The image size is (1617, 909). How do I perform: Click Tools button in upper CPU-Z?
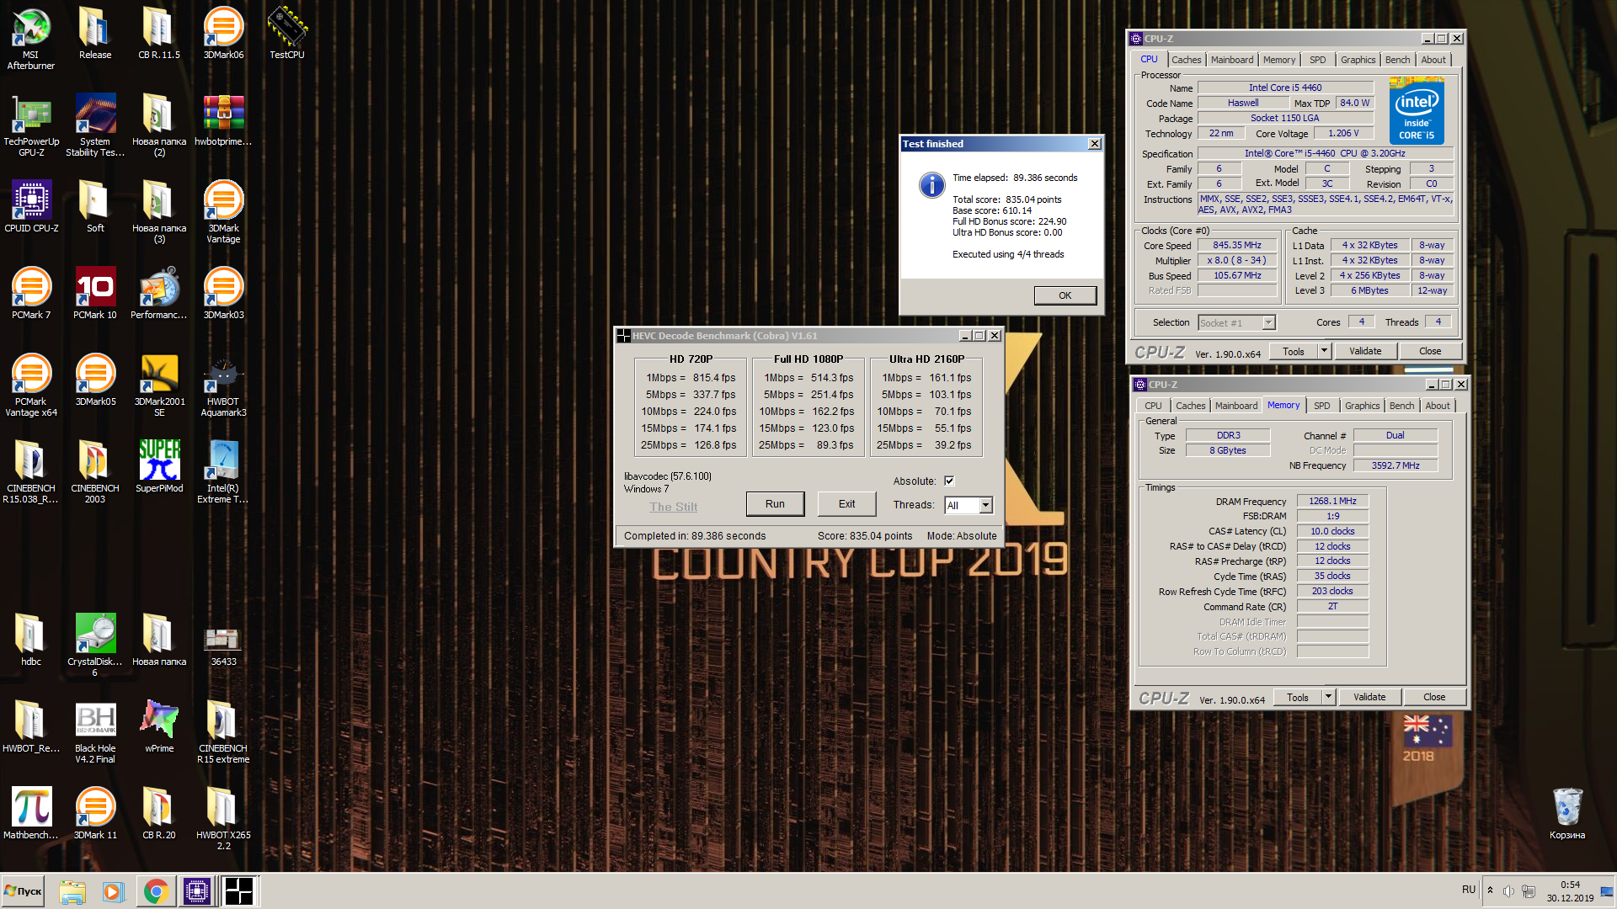(x=1294, y=351)
